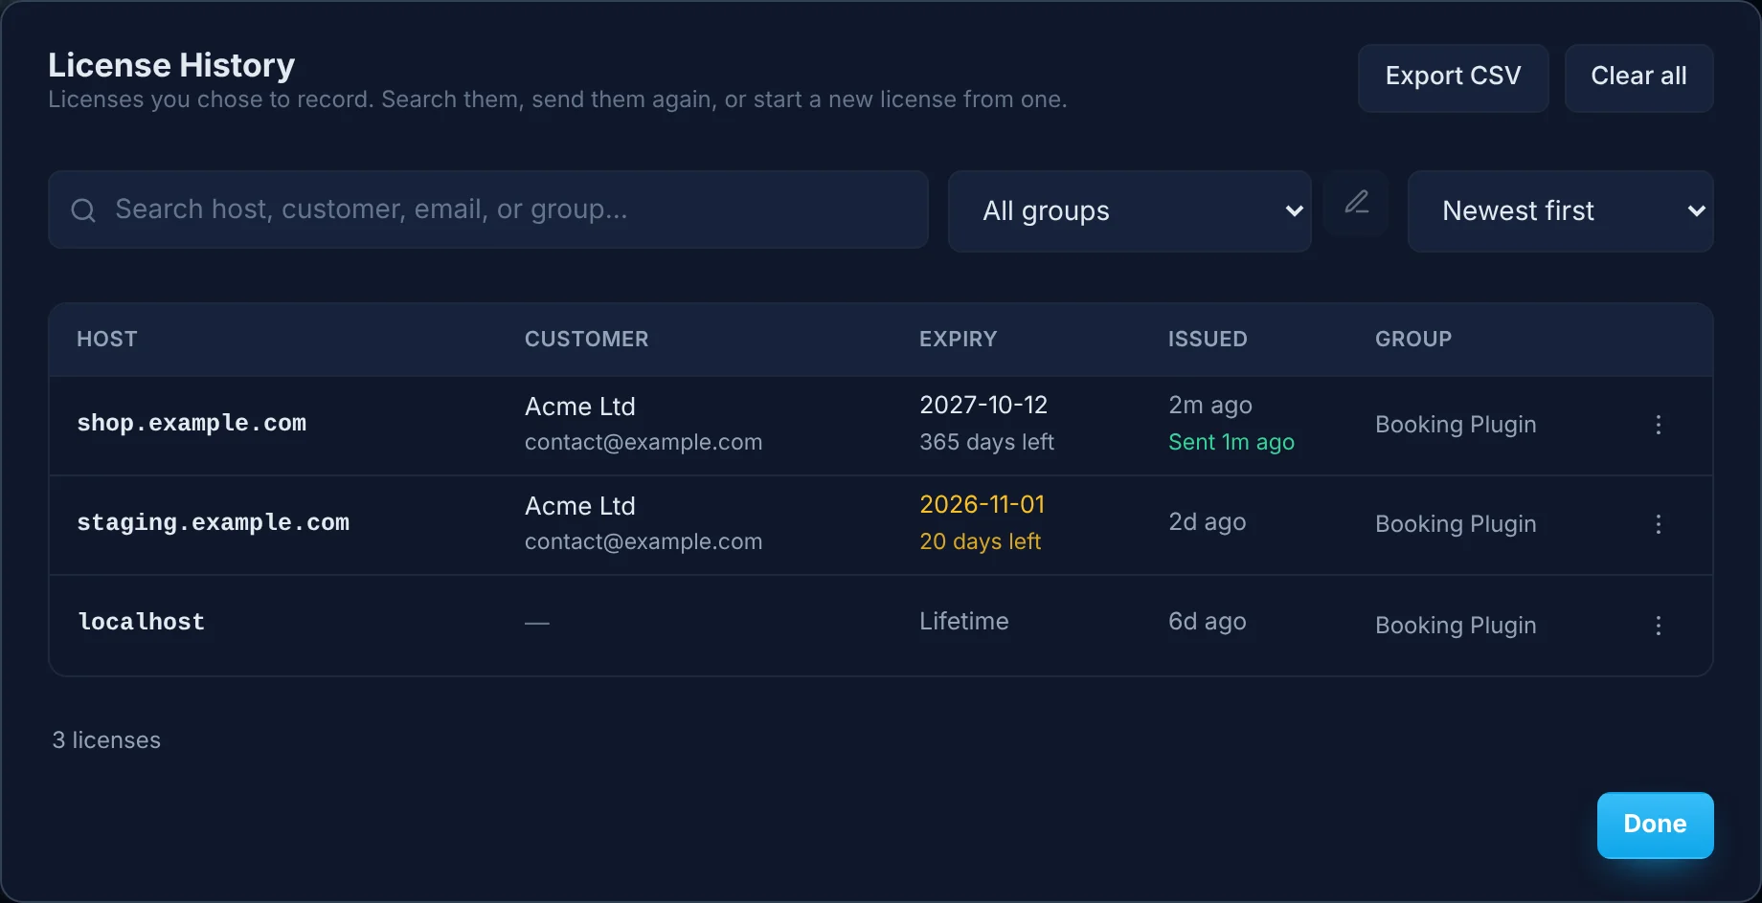This screenshot has width=1762, height=903.
Task: Open actions menu for shop.example.com row
Action: click(1658, 425)
